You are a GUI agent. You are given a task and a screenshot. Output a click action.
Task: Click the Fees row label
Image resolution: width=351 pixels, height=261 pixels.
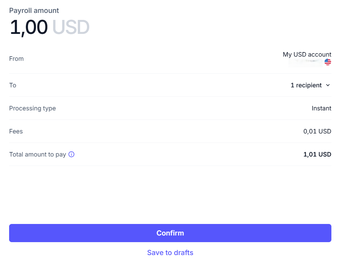16,131
